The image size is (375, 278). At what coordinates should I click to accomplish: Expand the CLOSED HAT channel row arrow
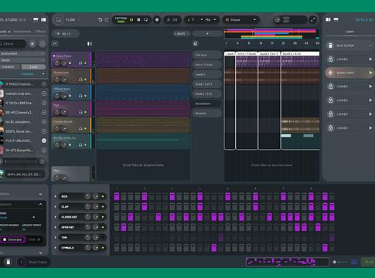(55, 217)
